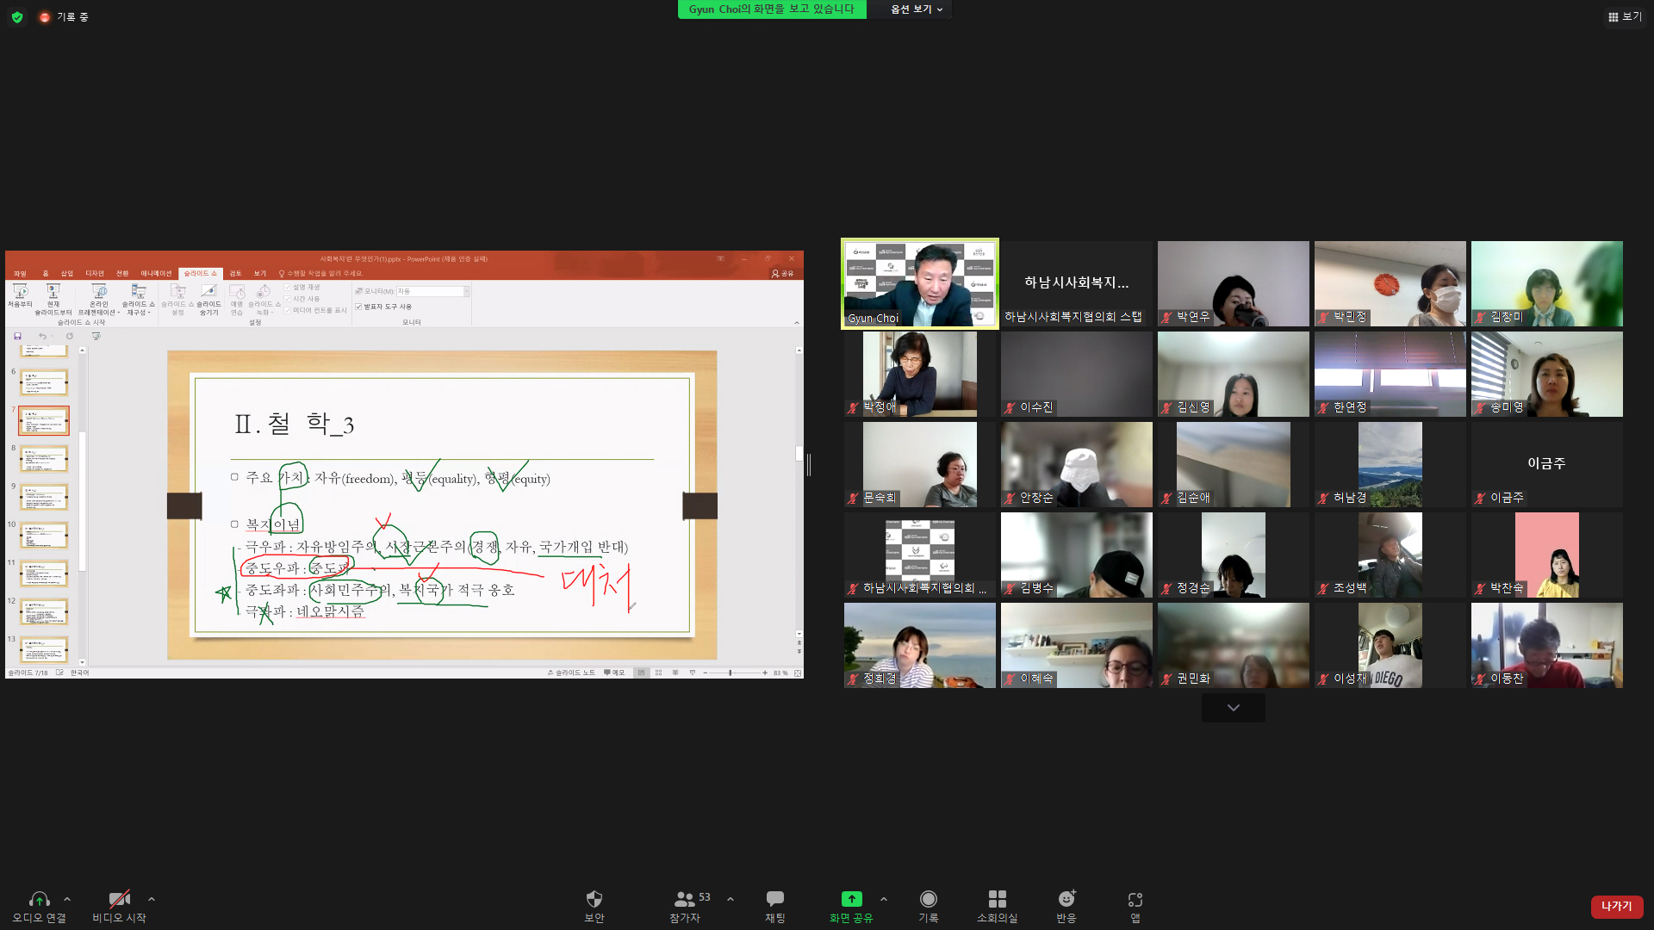Viewport: 1654px width, 930px height.
Task: Change layout with View (보기) grid button
Action: [x=1624, y=16]
